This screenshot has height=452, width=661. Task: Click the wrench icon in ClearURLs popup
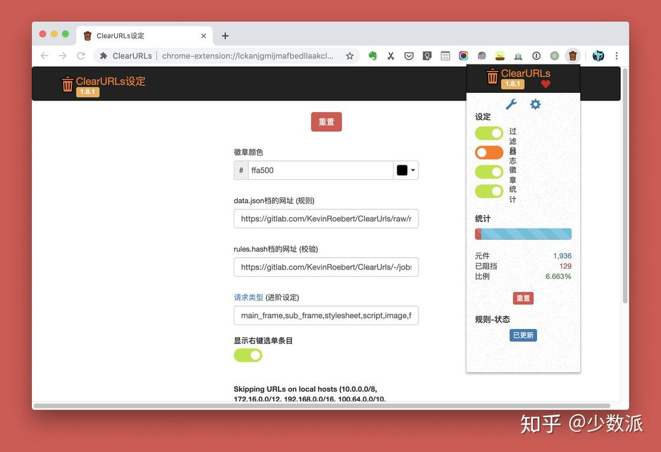point(511,104)
